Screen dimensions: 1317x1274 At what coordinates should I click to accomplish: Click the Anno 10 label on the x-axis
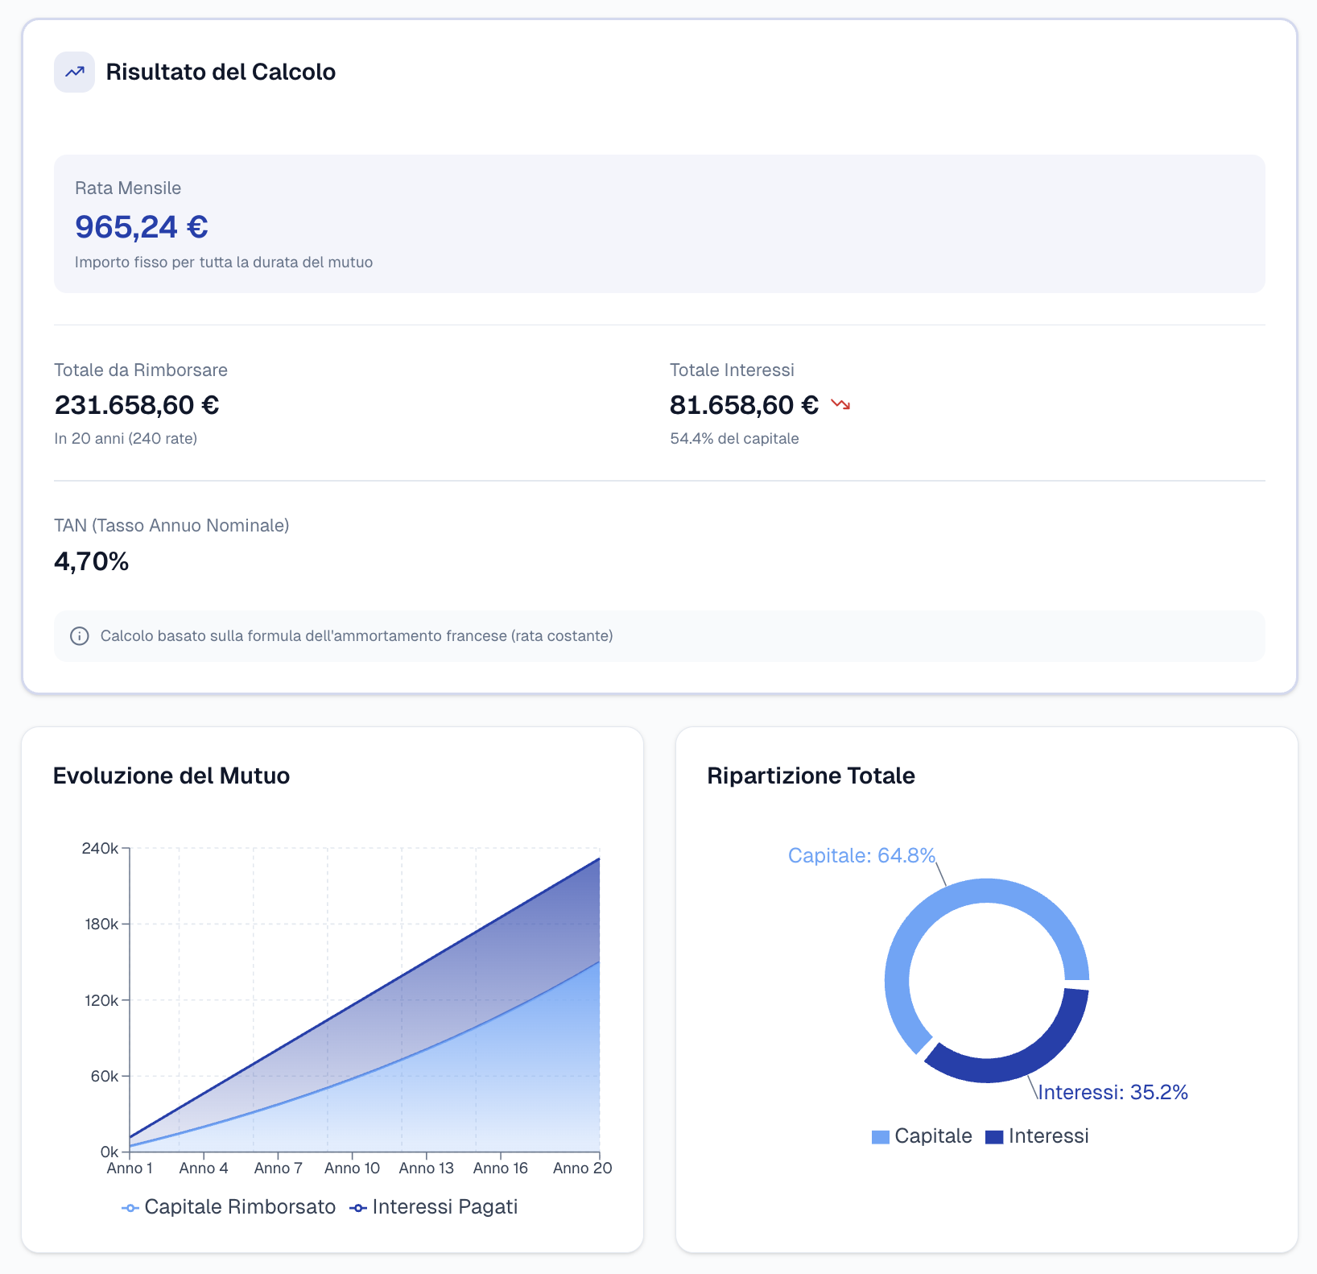(352, 1169)
